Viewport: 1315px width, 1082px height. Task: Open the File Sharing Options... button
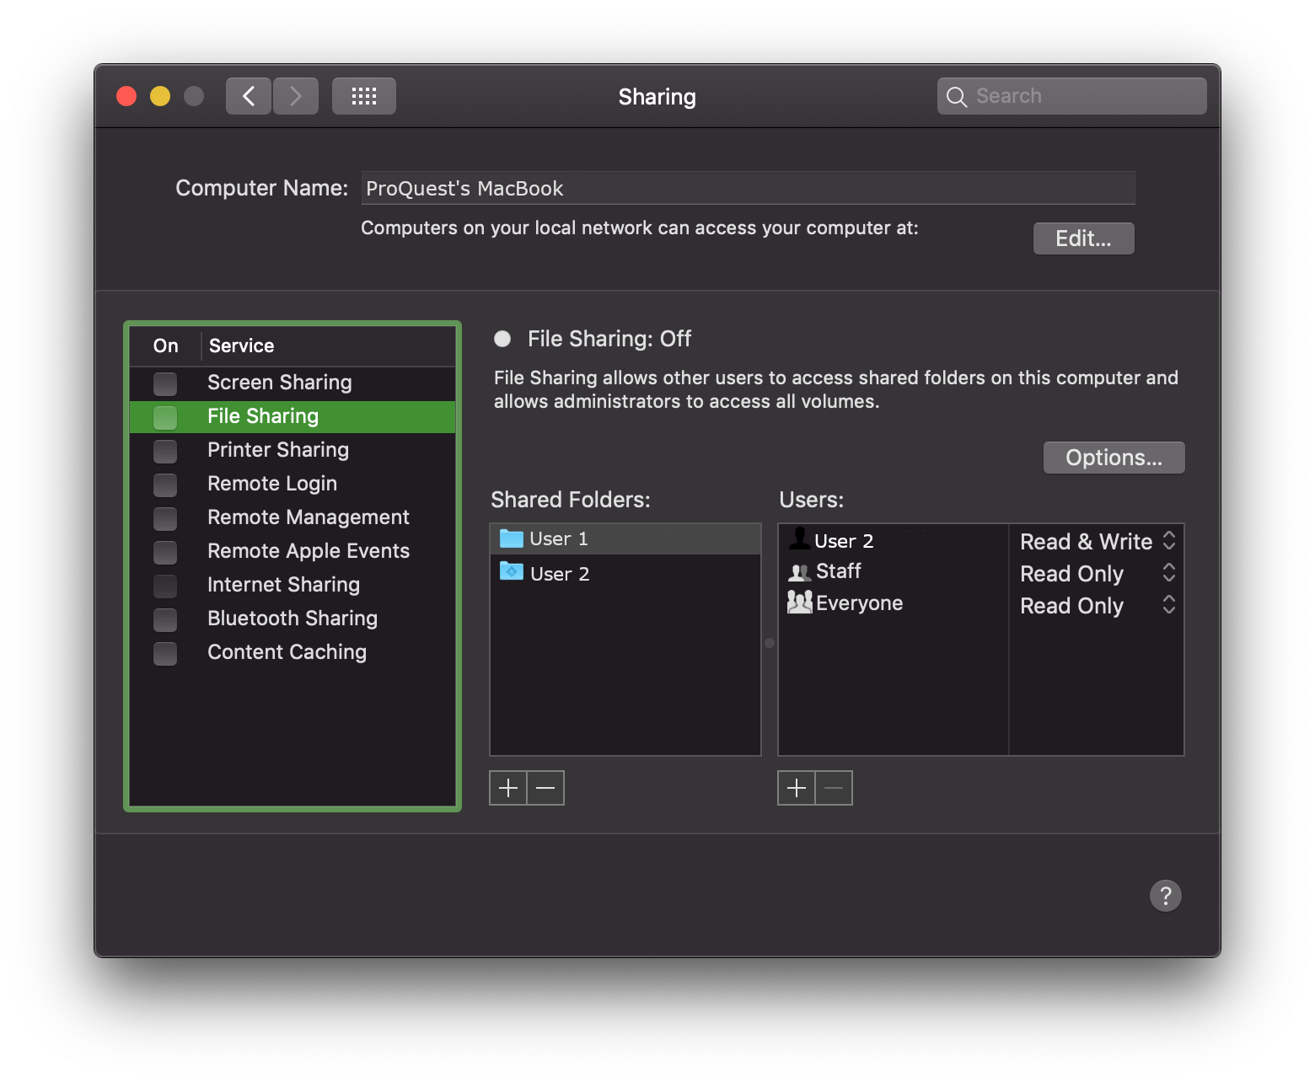[1114, 458]
